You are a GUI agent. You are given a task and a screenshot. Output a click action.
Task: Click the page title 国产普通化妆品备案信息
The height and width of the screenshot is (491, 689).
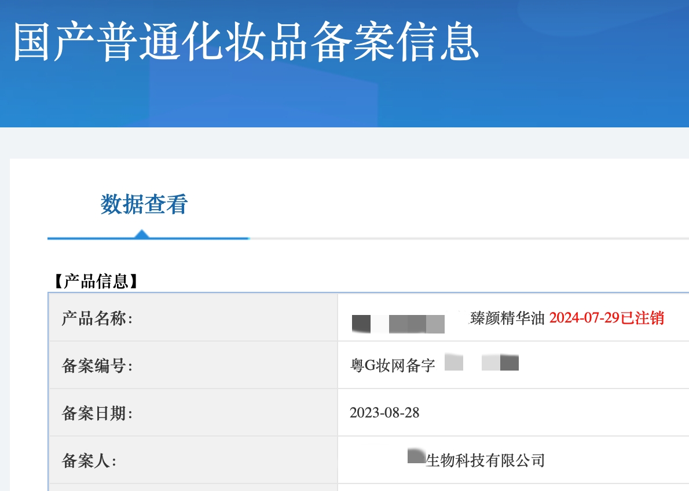tap(247, 43)
